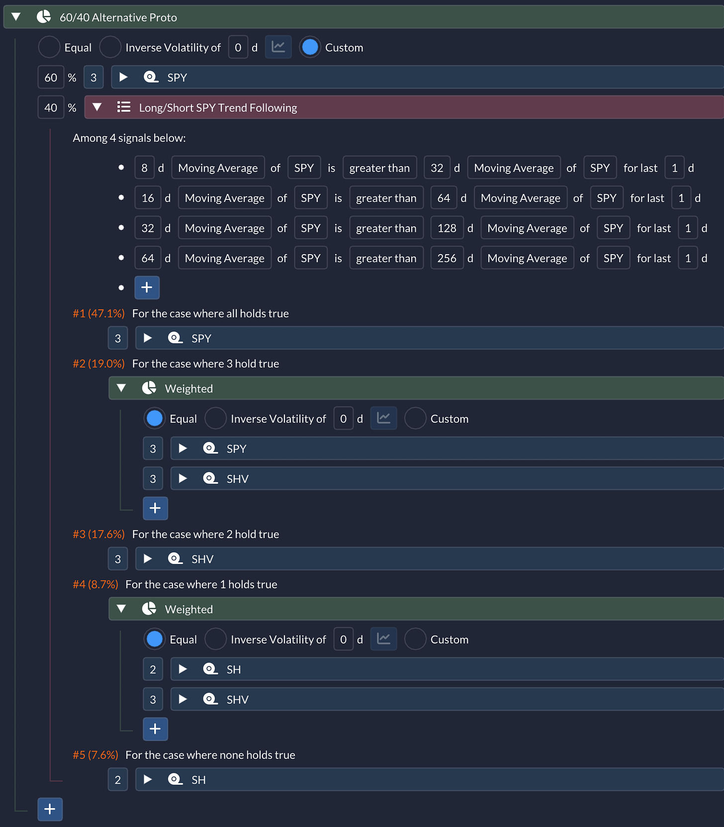The height and width of the screenshot is (827, 724).
Task: Click the chart icon in the top weighting row
Action: coord(278,47)
